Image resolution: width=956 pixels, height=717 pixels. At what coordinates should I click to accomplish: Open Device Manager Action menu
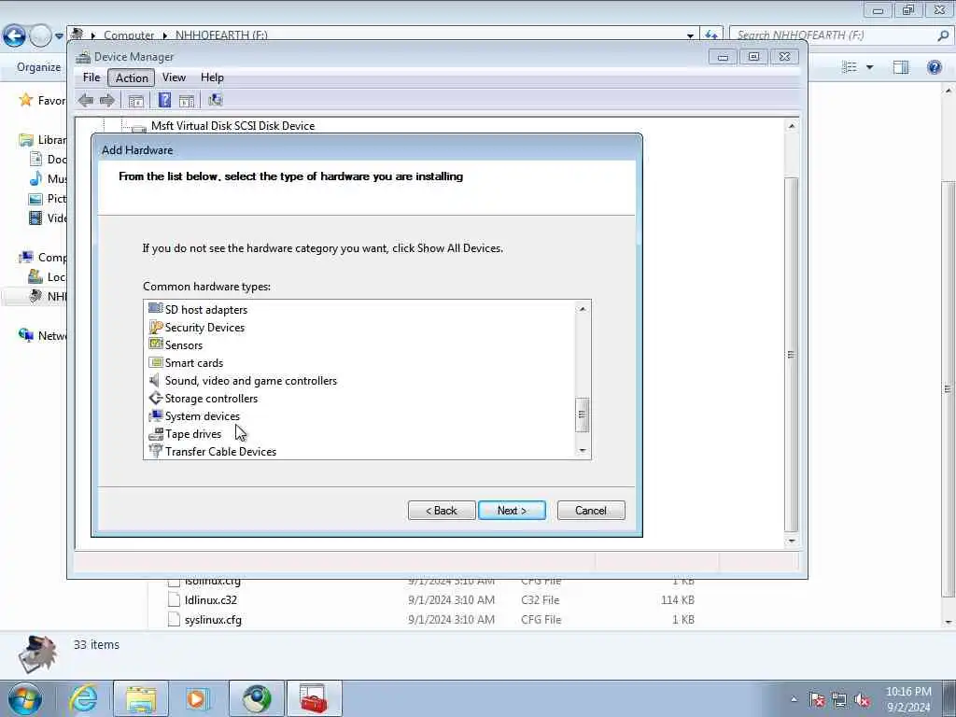(x=132, y=77)
